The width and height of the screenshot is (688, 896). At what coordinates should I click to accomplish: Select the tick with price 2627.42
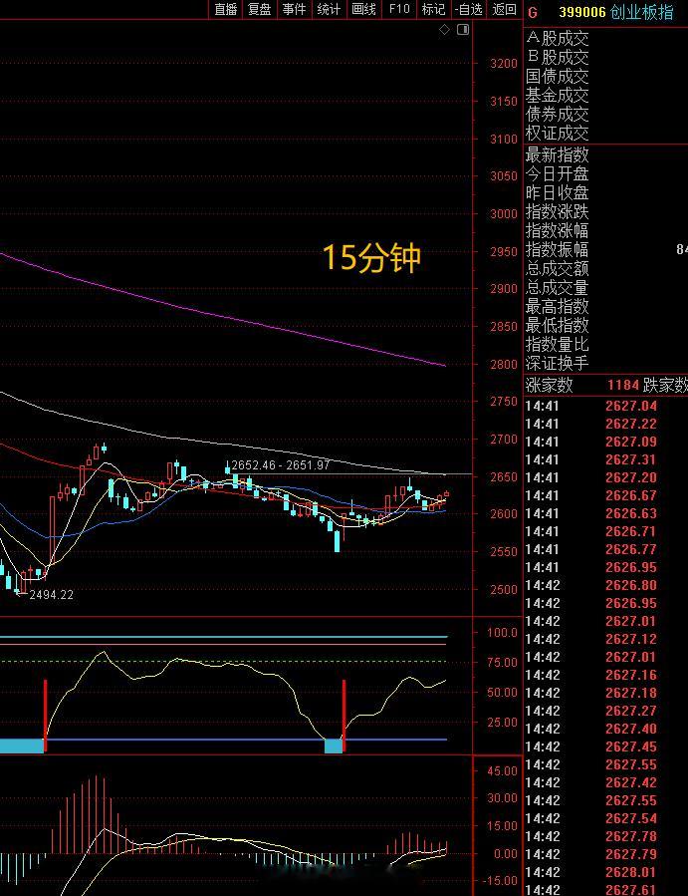click(606, 782)
